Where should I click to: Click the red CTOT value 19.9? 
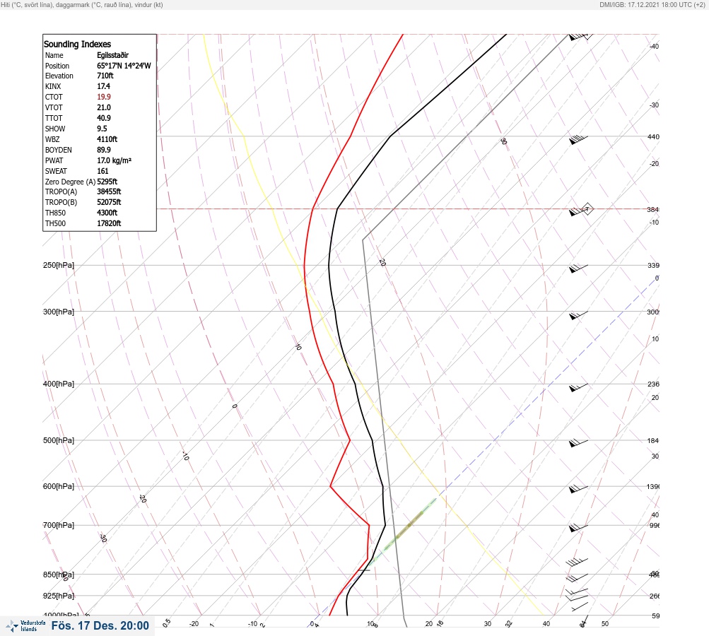[x=103, y=97]
